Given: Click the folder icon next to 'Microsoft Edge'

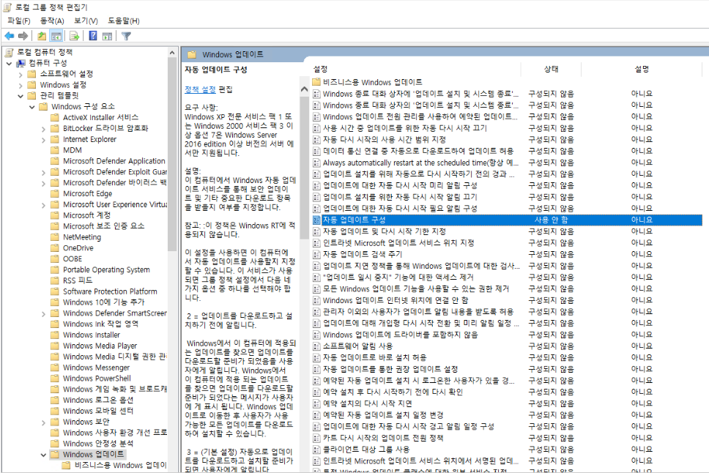Looking at the screenshot, I should click(55, 193).
